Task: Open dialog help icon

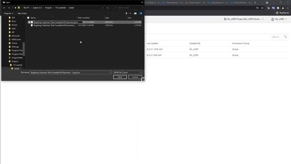Action: click(141, 13)
